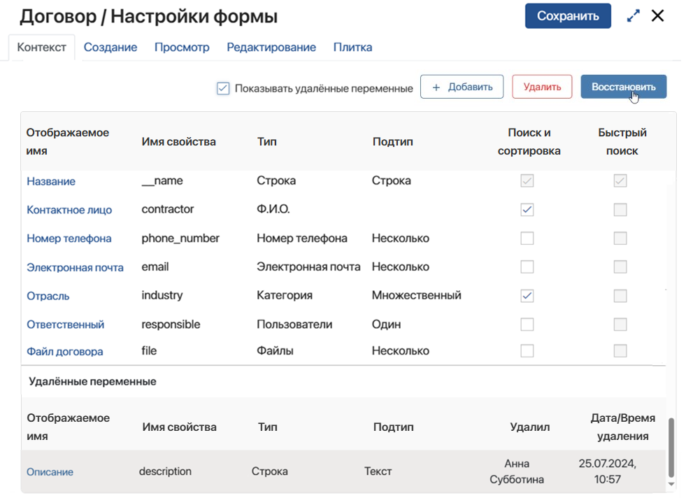The height and width of the screenshot is (498, 686).
Task: Close the form settings dialog
Action: [657, 16]
